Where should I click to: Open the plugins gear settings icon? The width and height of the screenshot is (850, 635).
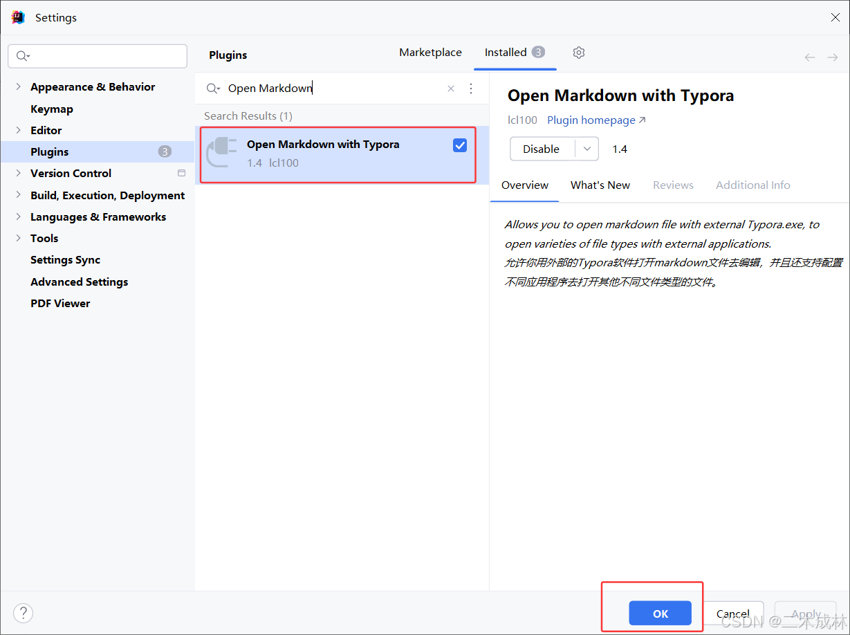579,53
